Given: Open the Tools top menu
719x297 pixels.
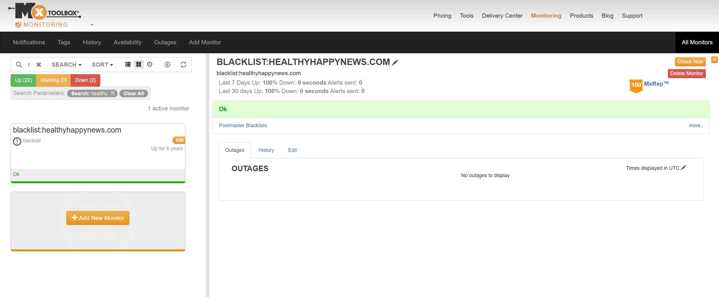Looking at the screenshot, I should [x=467, y=16].
